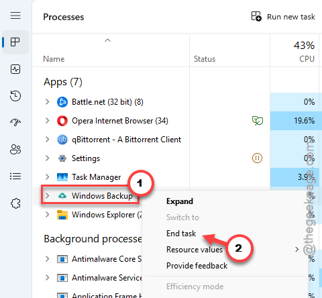Click the Antimalware Service process icon
This screenshot has width=322, height=298.
click(x=62, y=278)
